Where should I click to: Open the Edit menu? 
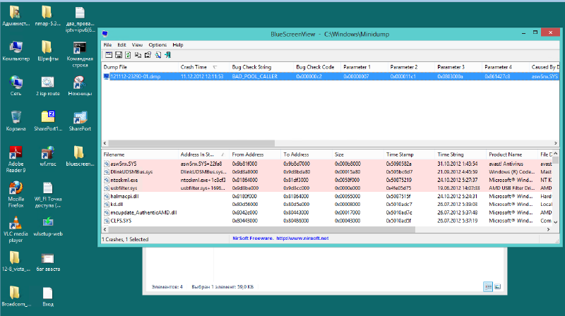pos(121,45)
